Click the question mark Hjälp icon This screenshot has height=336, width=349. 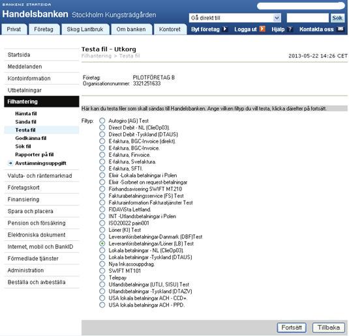290,29
